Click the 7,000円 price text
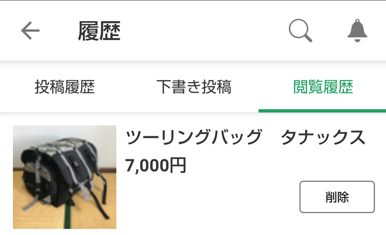 point(155,165)
